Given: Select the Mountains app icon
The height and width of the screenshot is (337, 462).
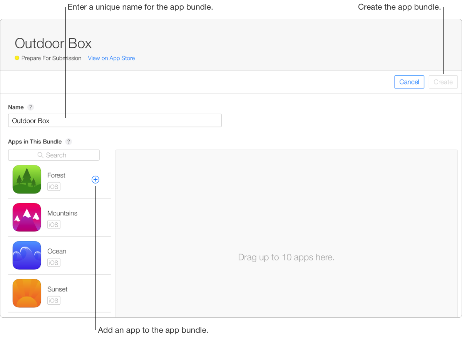Looking at the screenshot, I should (x=27, y=217).
